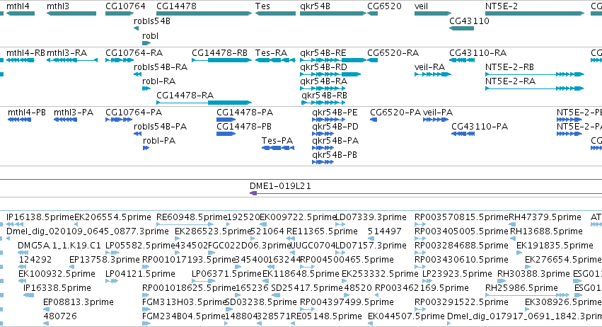602x327 pixels.
Task: Click the DME1-019L21 clone label
Action: (280, 186)
